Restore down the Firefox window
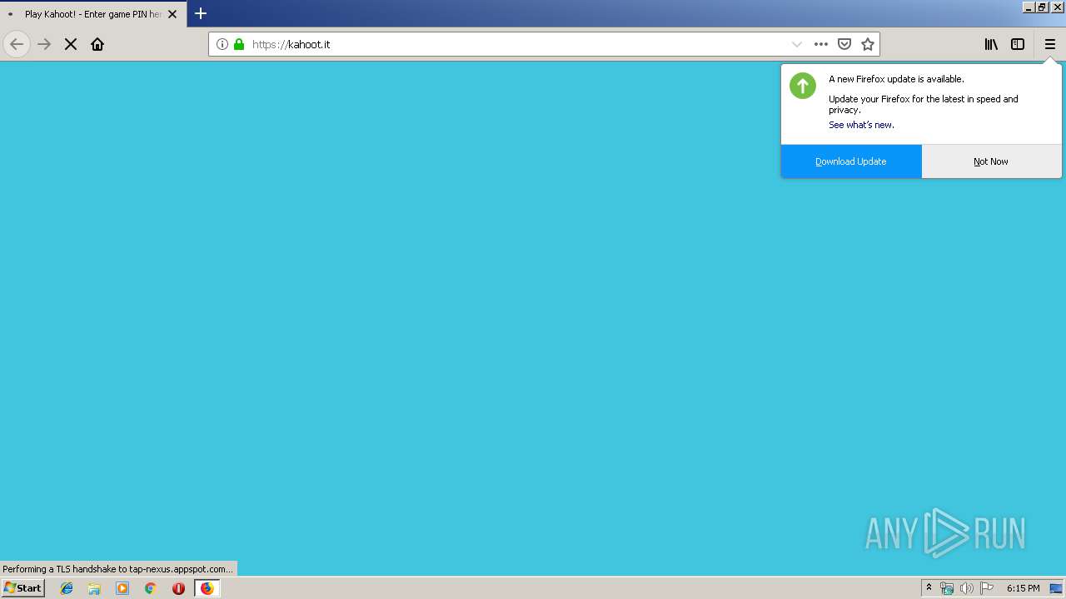Viewport: 1066px width, 599px height. click(1042, 7)
